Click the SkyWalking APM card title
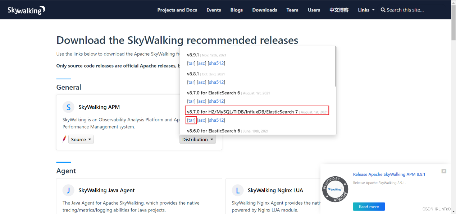Image resolution: width=456 pixels, height=214 pixels. (99, 107)
